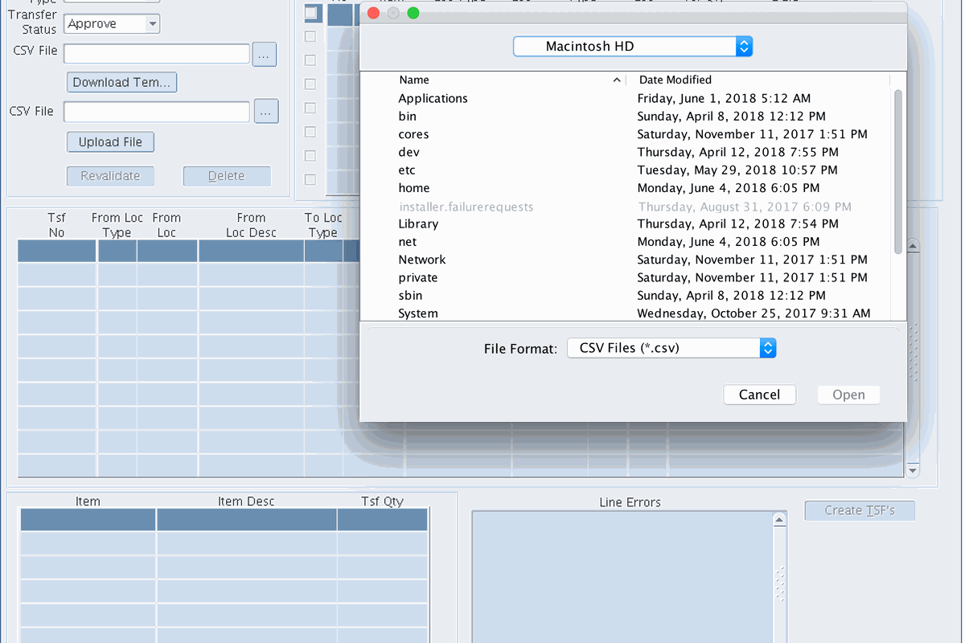This screenshot has height=643, width=965.
Task: Click into the first CSV File text field
Action: point(157,54)
